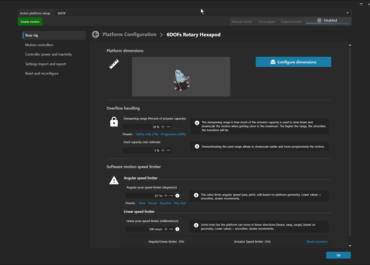Apply Very fast angular speed preset
Viewport: 370px width, 265px height.
point(180,203)
